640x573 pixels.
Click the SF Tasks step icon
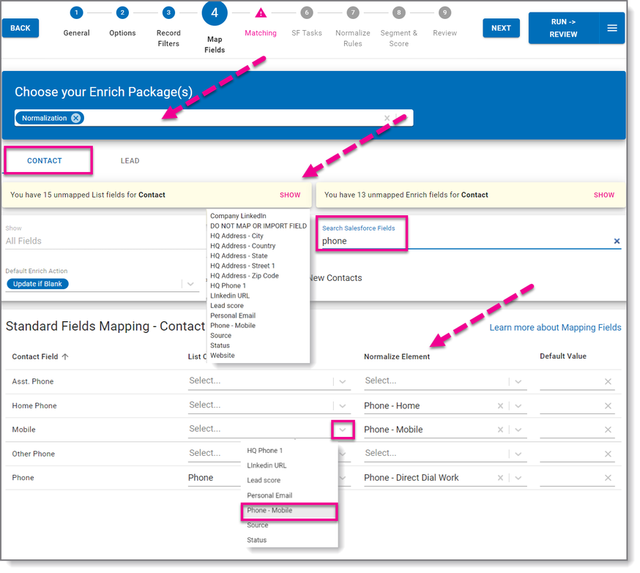click(x=307, y=12)
